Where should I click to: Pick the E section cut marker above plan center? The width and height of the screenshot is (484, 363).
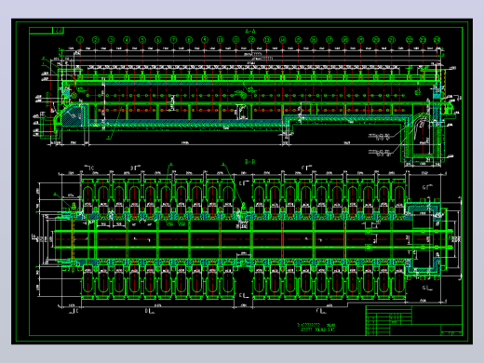click(x=244, y=183)
